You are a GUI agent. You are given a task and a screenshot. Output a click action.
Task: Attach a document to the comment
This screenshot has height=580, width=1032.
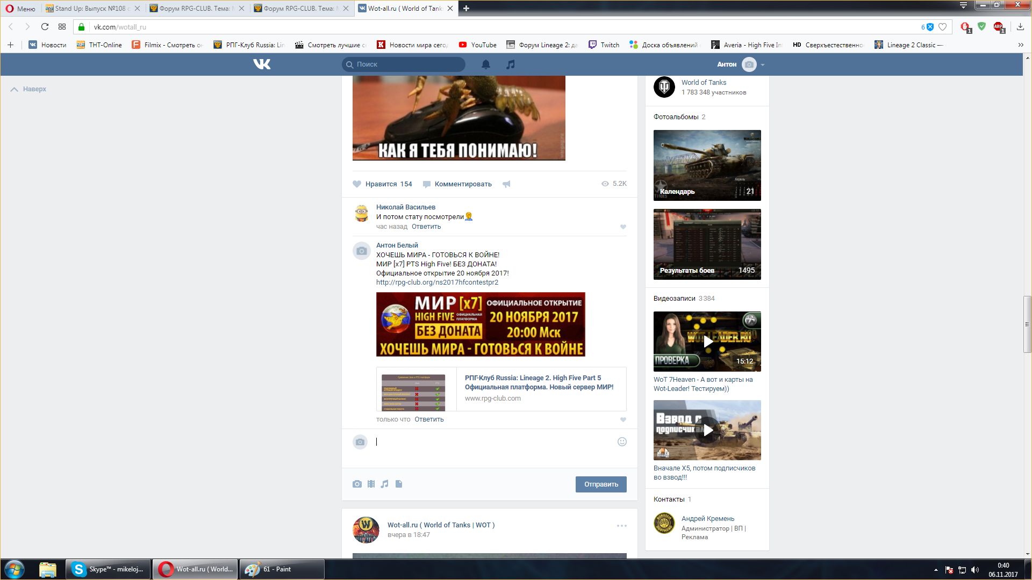pyautogui.click(x=399, y=484)
